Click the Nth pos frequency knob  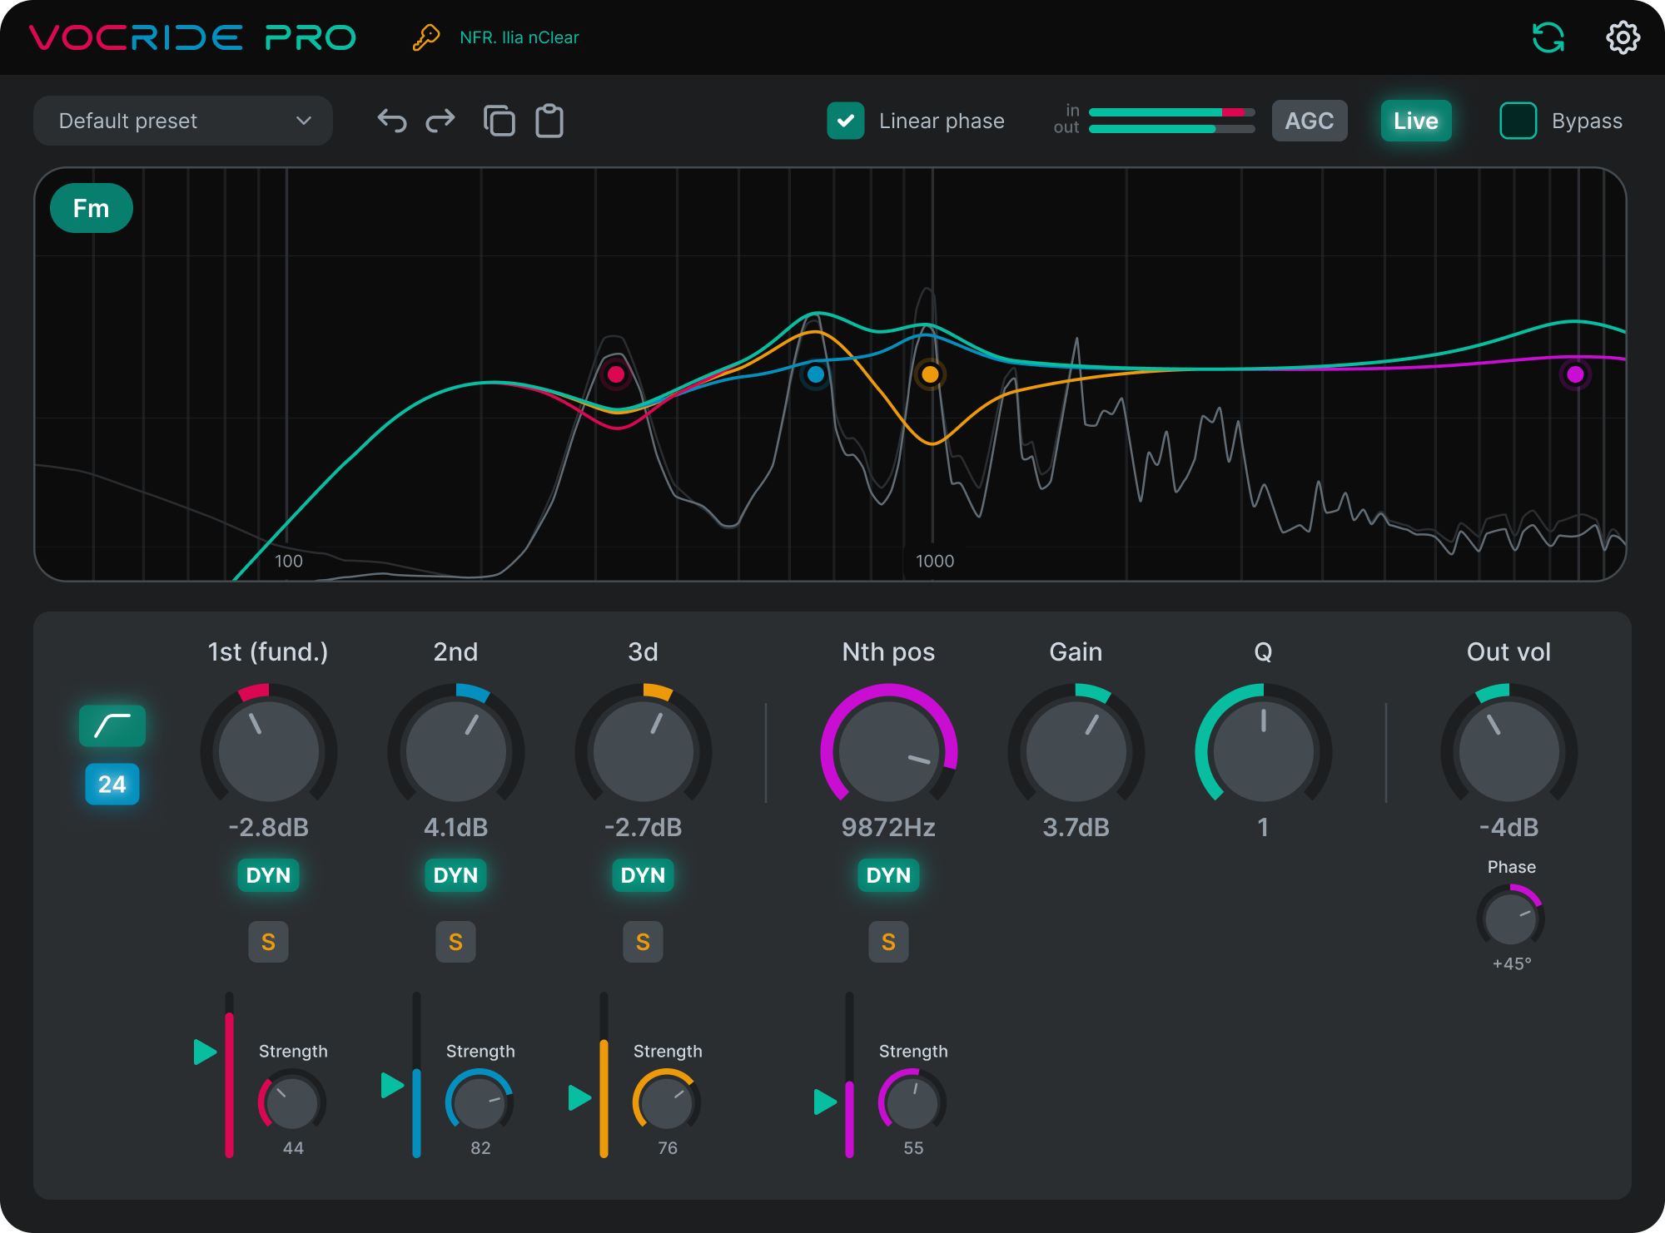tap(888, 750)
